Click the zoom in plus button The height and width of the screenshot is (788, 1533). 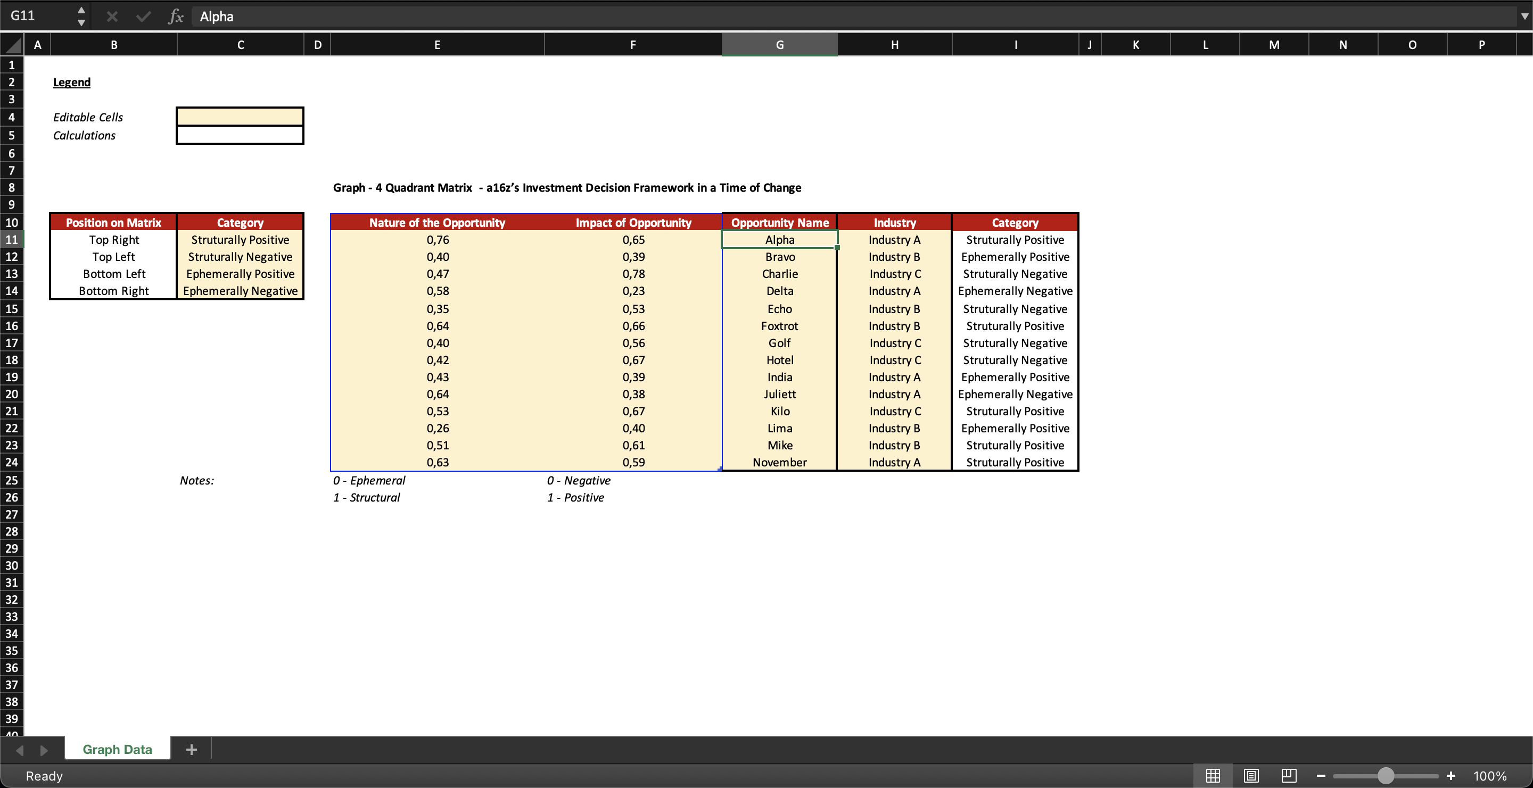pos(1451,776)
